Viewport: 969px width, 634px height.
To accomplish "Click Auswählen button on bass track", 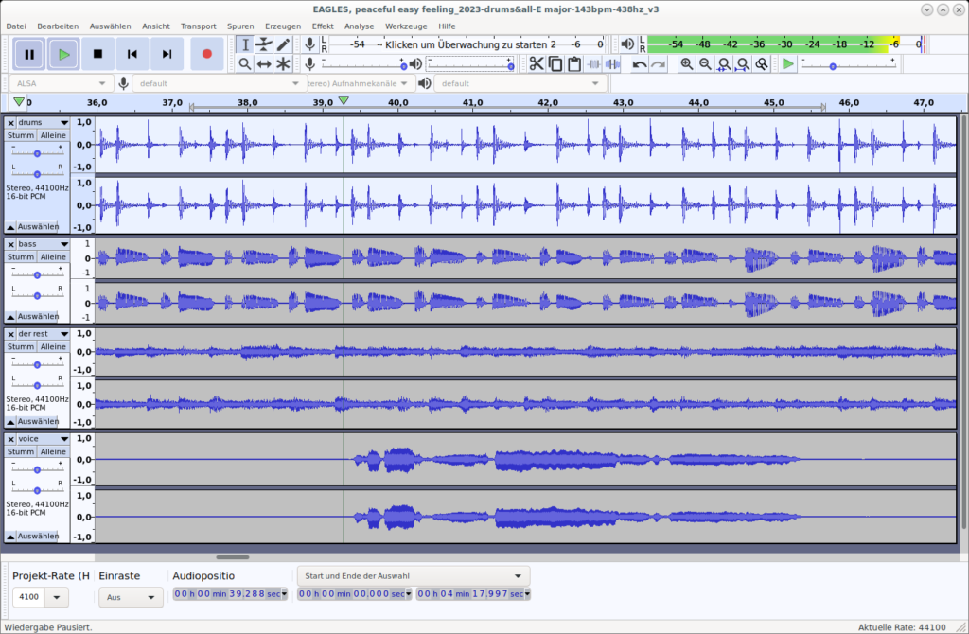I will (x=38, y=316).
